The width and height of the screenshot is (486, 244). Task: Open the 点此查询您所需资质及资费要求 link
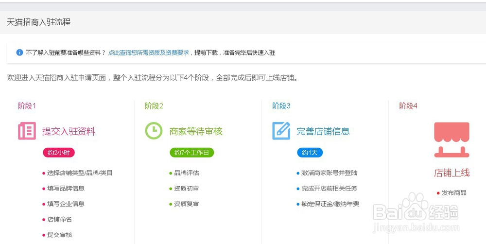point(148,52)
